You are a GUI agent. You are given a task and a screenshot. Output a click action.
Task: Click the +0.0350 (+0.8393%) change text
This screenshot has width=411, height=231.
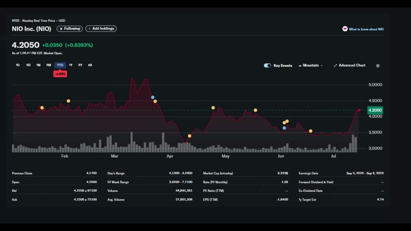tap(67, 45)
